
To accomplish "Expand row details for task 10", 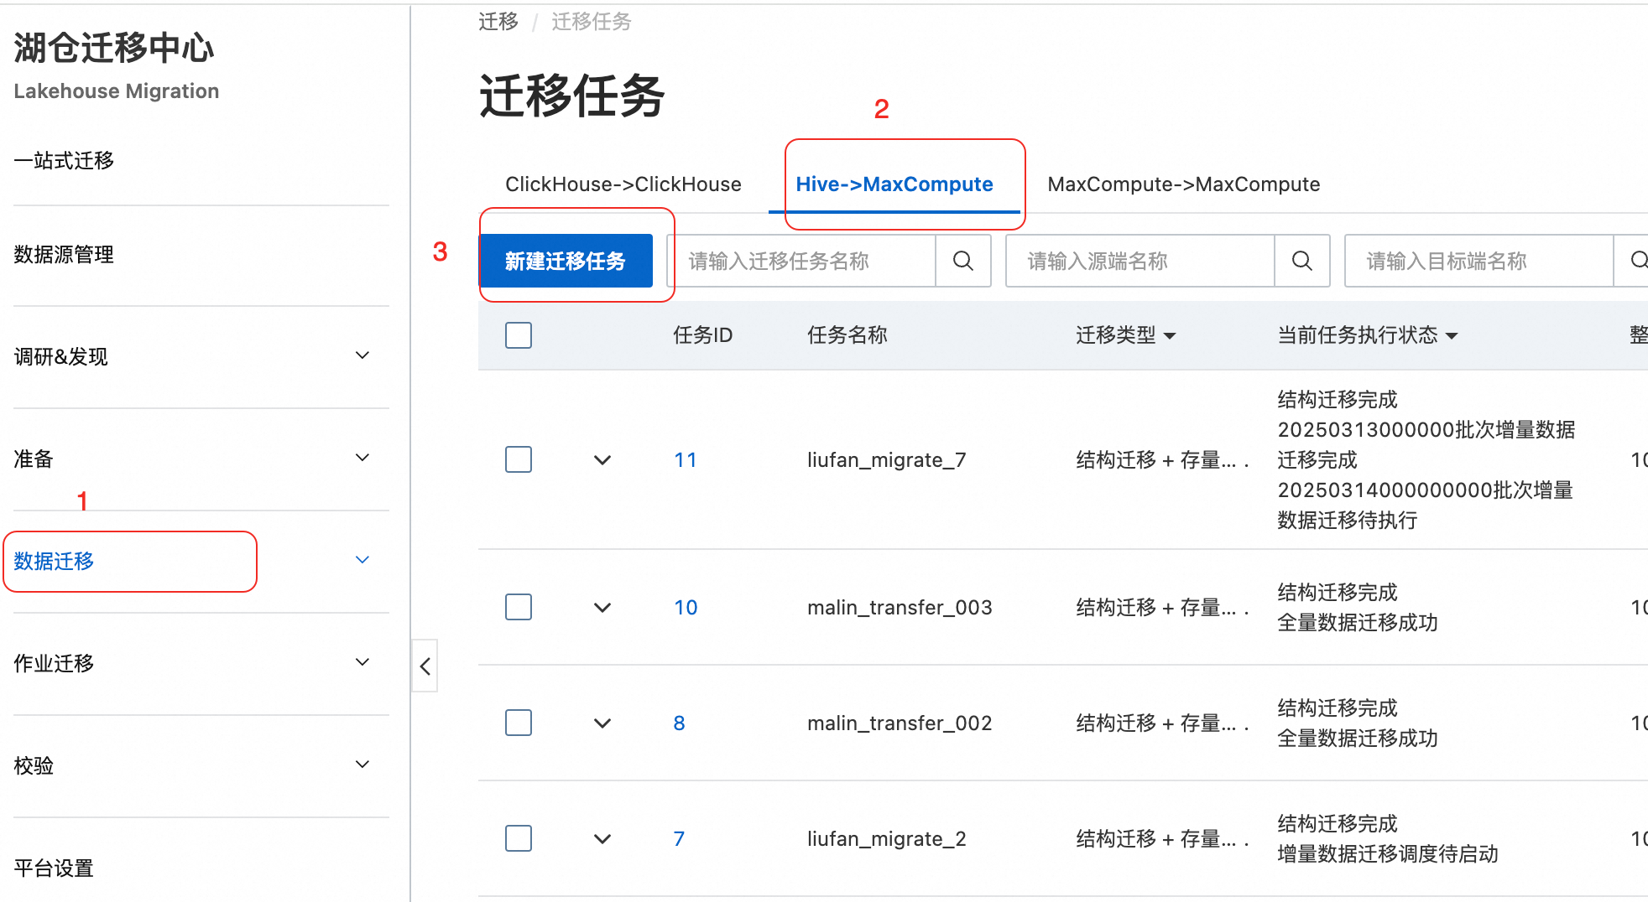I will (602, 608).
